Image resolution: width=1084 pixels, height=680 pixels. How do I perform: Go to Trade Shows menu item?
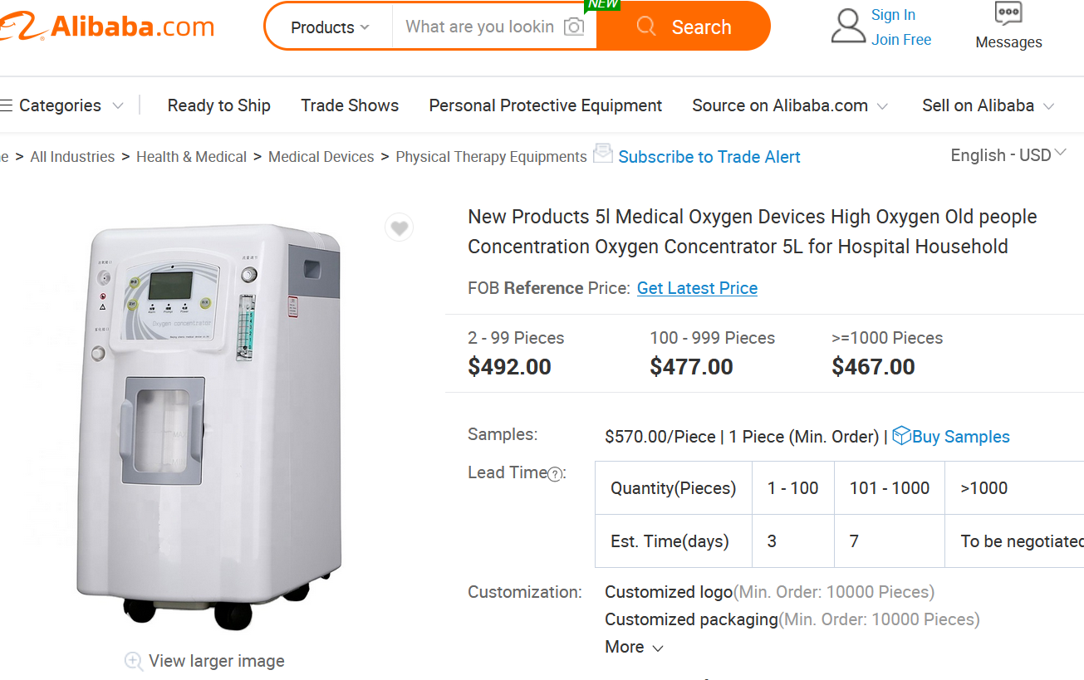[350, 105]
